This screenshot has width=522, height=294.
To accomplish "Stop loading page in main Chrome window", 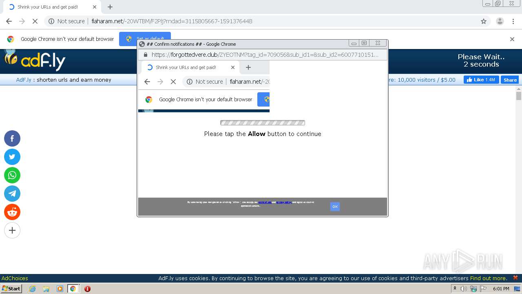I will click(x=35, y=21).
